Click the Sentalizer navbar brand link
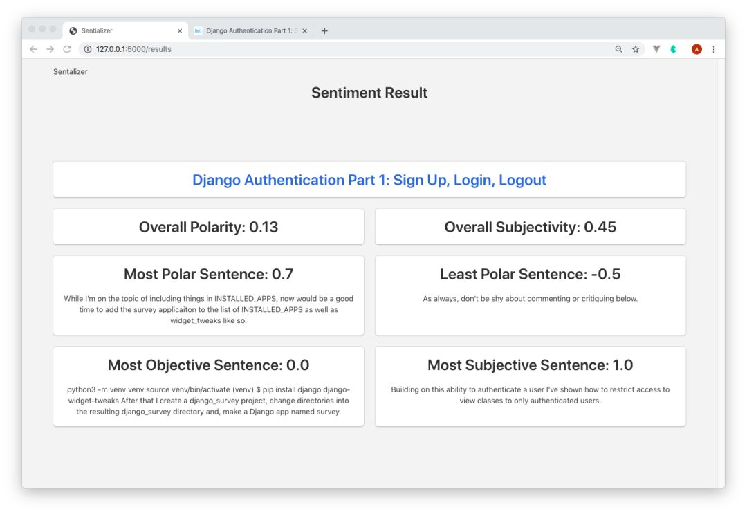747x514 pixels. (71, 71)
